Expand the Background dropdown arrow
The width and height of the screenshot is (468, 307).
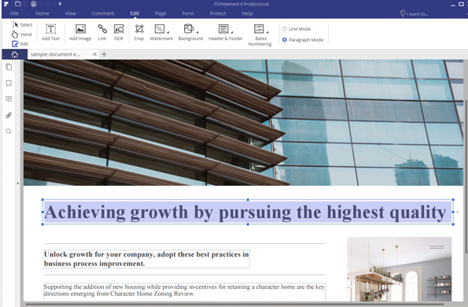pos(197,31)
